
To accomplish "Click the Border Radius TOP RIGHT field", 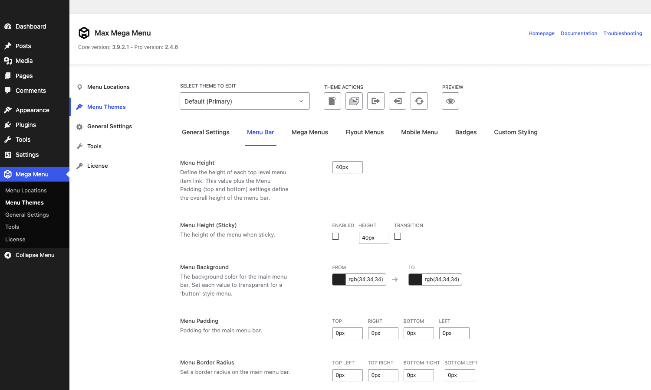I will pyautogui.click(x=383, y=375).
